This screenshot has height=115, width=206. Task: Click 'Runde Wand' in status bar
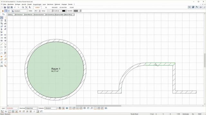134,114
